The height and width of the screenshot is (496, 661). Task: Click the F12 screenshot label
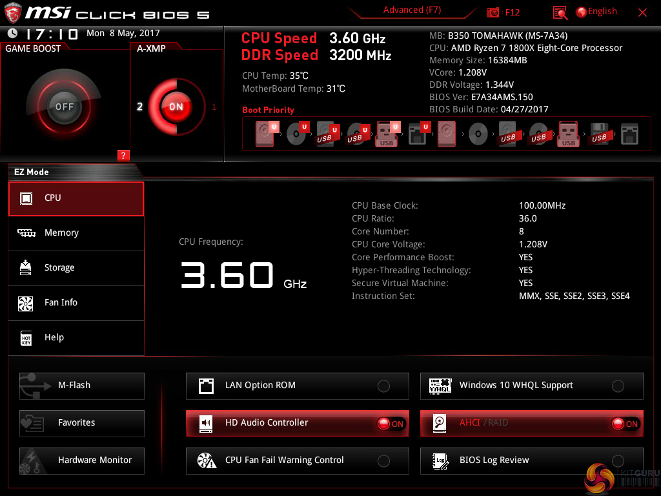click(512, 13)
